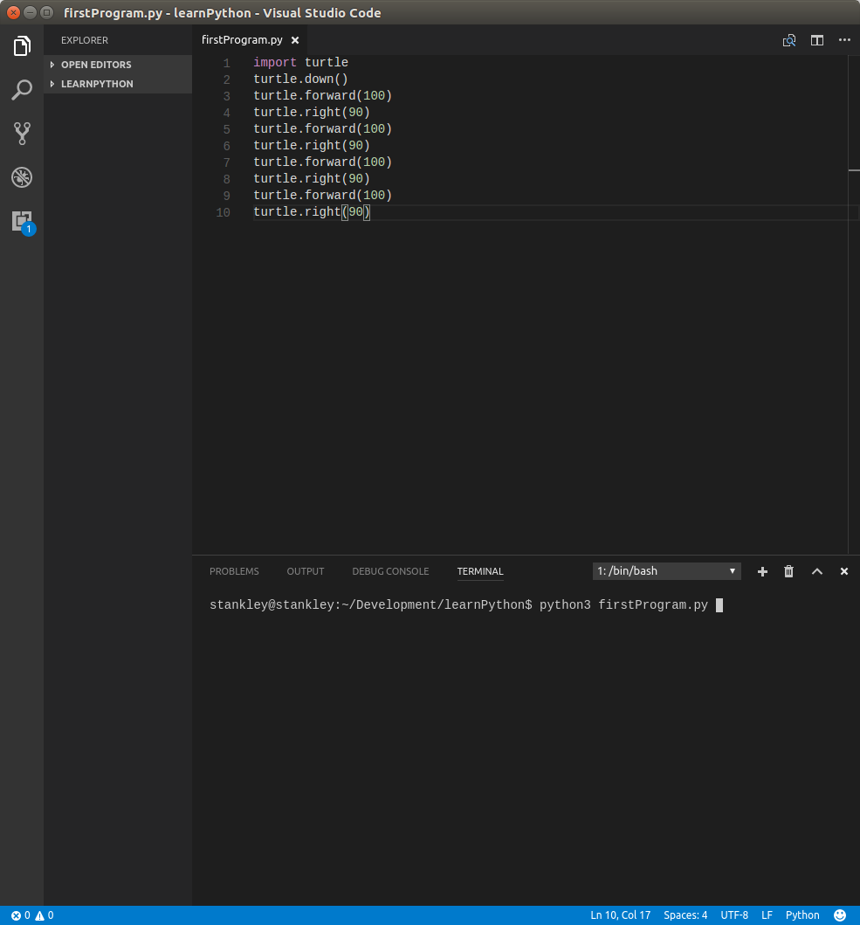Change file encoding UTF-8
Screen dimensions: 860x925
pos(734,915)
